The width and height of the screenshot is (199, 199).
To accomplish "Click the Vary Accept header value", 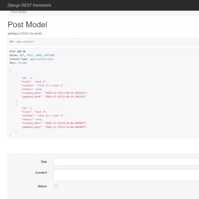I will [22, 63].
